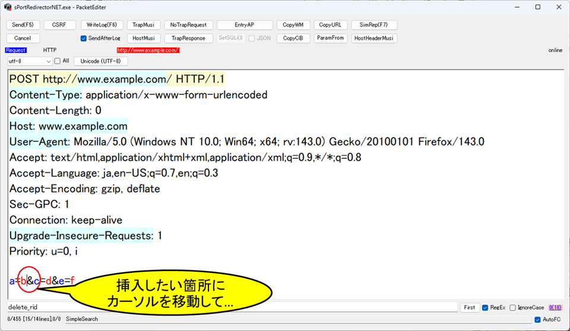570x331 pixels.
Task: Close the PacketEditer window
Action: 559,7
